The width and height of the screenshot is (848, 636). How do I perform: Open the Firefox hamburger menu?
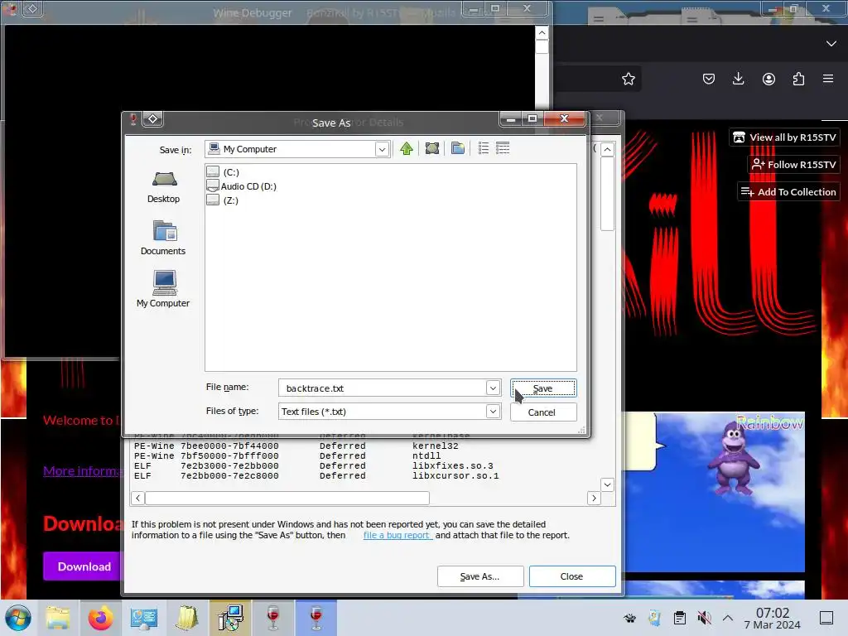[828, 79]
